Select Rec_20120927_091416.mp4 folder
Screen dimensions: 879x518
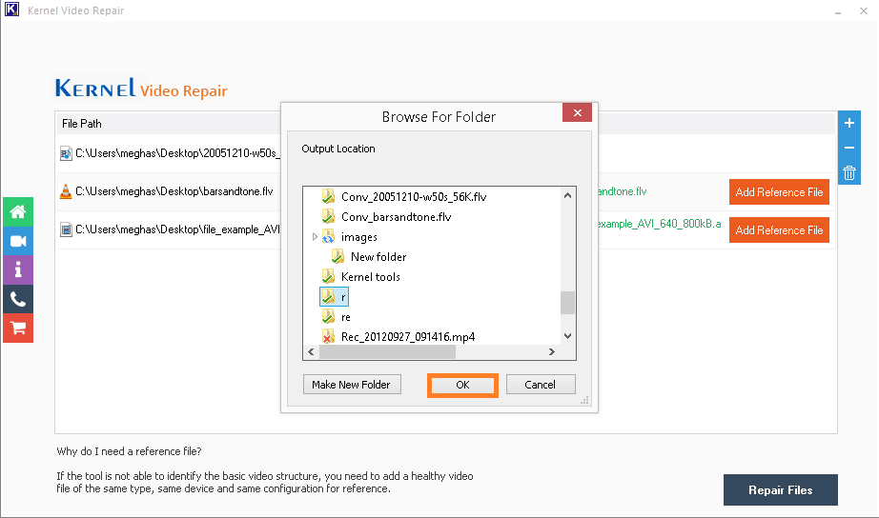tap(407, 336)
